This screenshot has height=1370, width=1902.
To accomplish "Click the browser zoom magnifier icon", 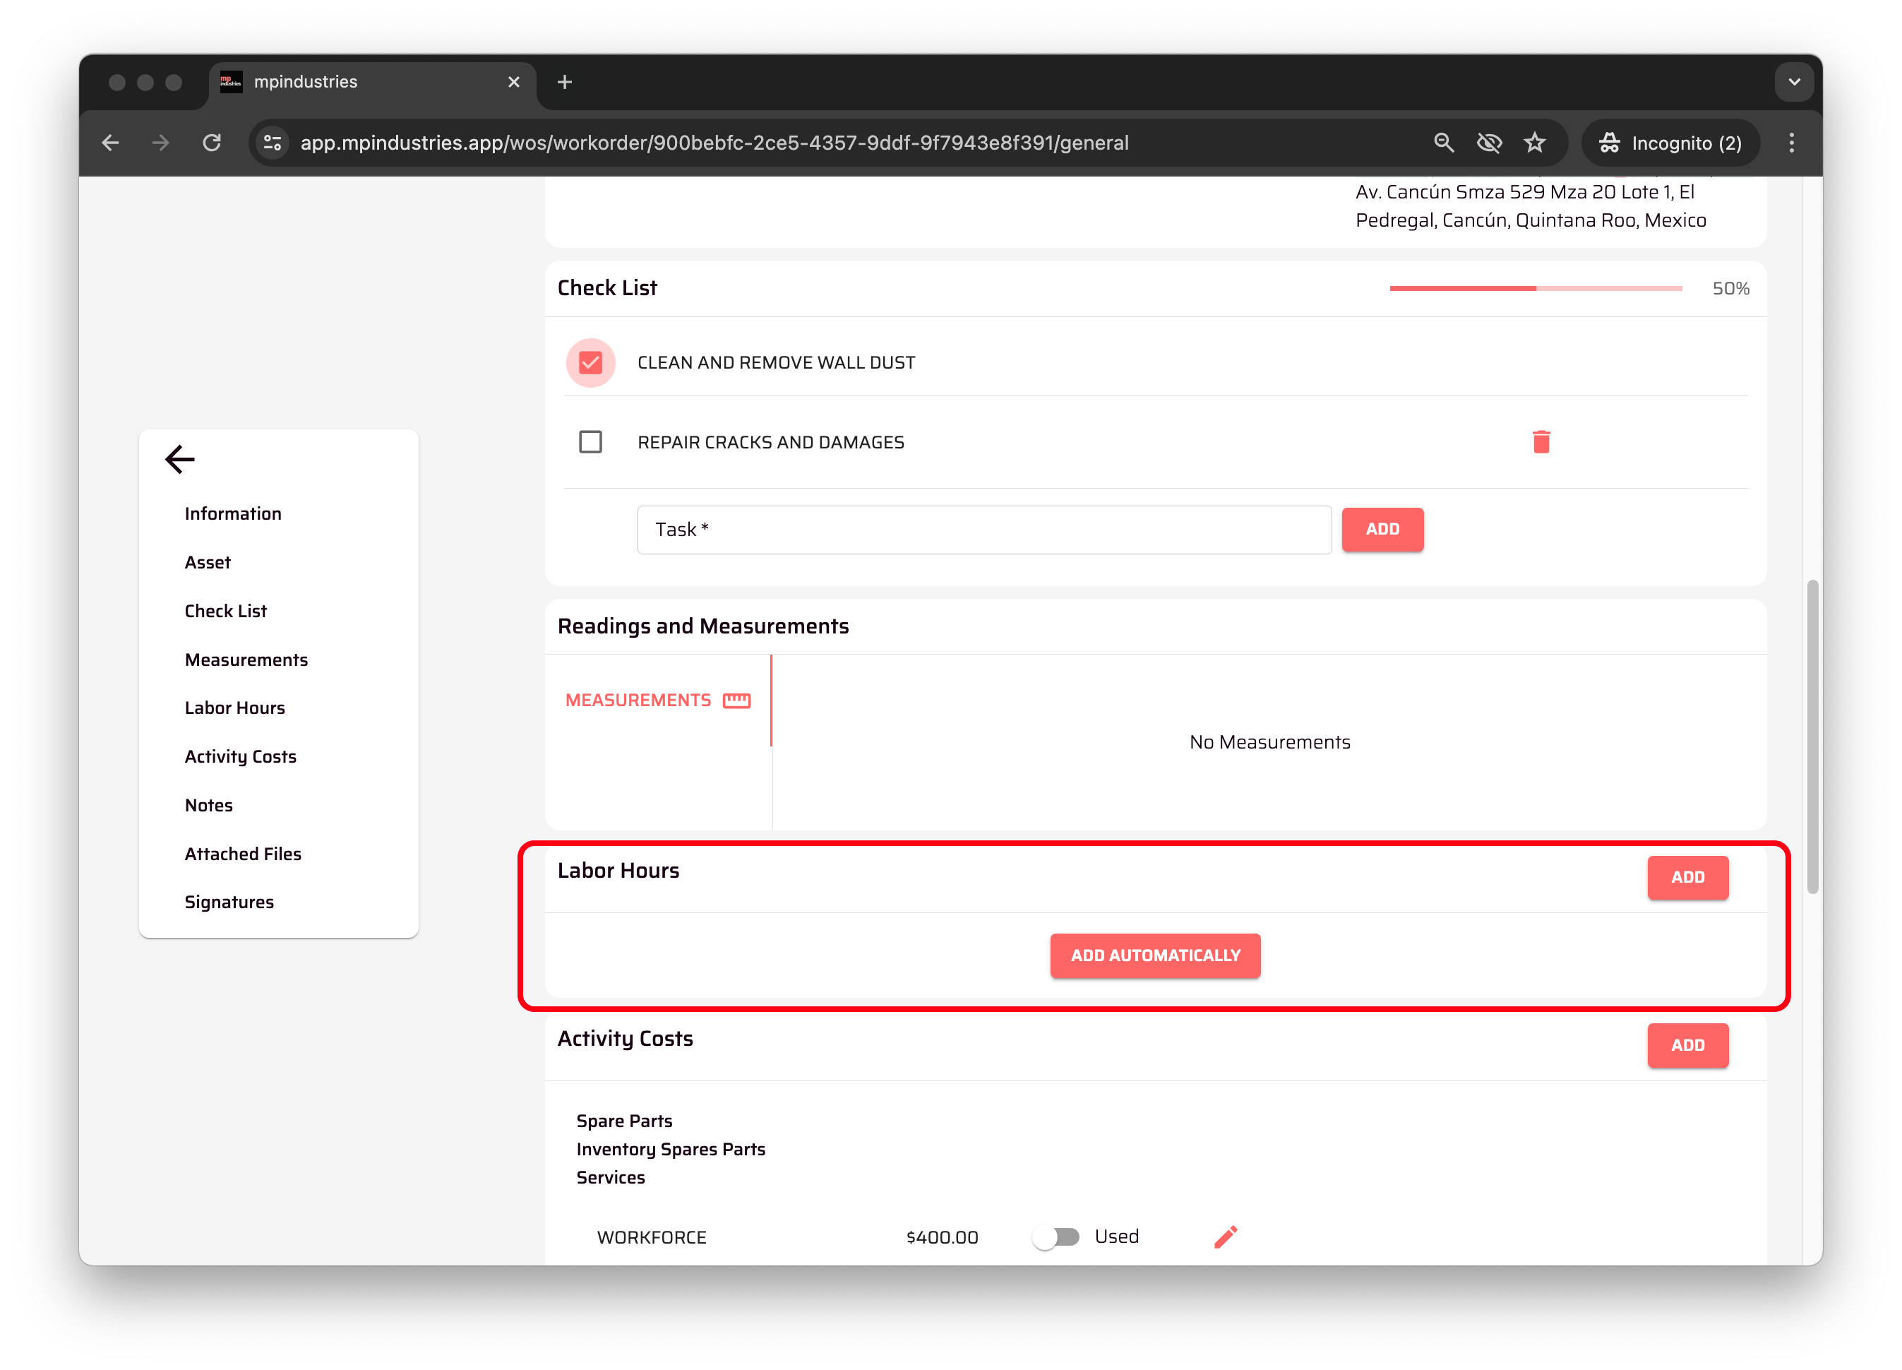I will [1443, 143].
